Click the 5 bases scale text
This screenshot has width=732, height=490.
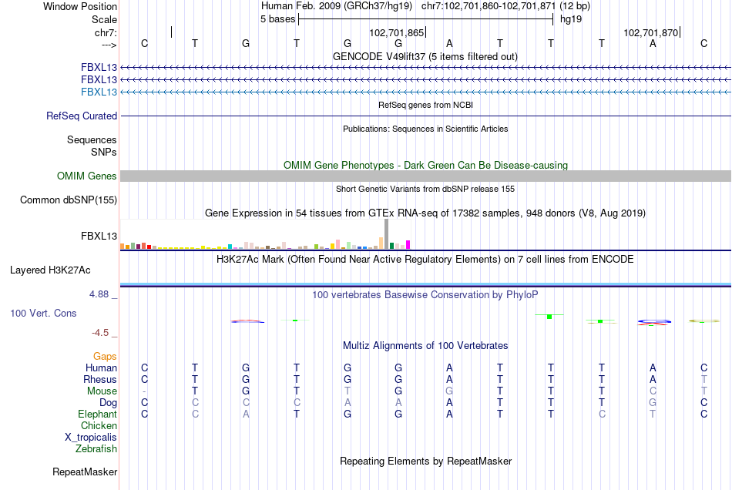click(277, 19)
